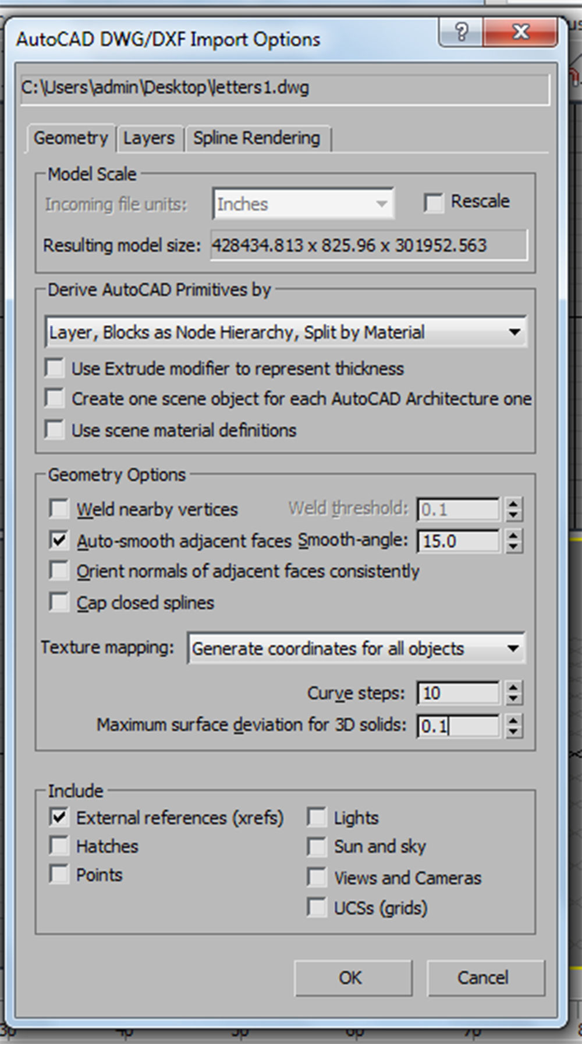Switch to the Geometry tab
This screenshot has width=582, height=1044.
(71, 138)
